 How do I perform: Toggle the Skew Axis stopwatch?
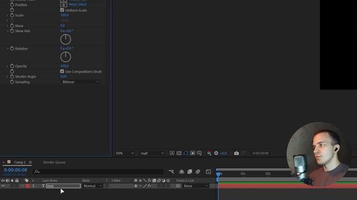12,31
